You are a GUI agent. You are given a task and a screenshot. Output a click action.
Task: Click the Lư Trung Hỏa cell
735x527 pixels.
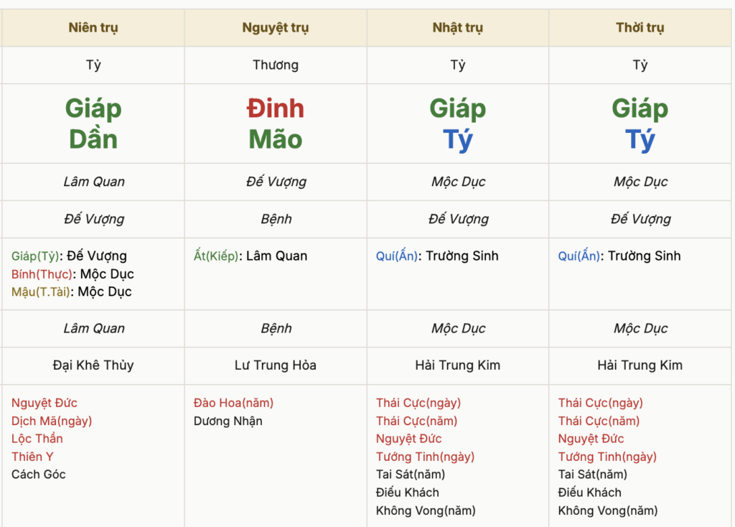click(x=276, y=365)
